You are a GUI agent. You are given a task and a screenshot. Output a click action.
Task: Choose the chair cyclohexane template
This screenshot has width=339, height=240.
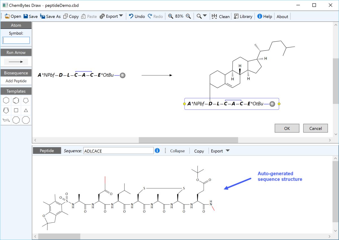click(x=6, y=120)
